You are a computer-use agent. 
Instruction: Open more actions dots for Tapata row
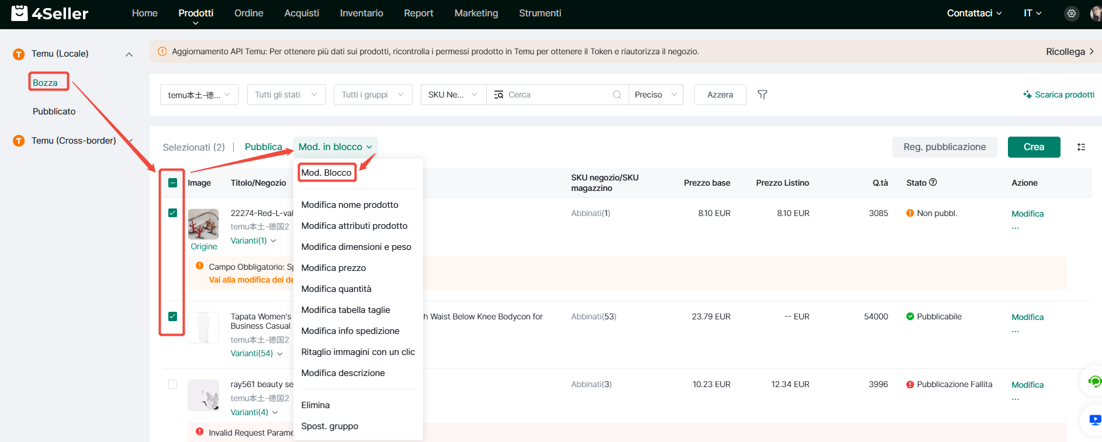(x=1016, y=331)
